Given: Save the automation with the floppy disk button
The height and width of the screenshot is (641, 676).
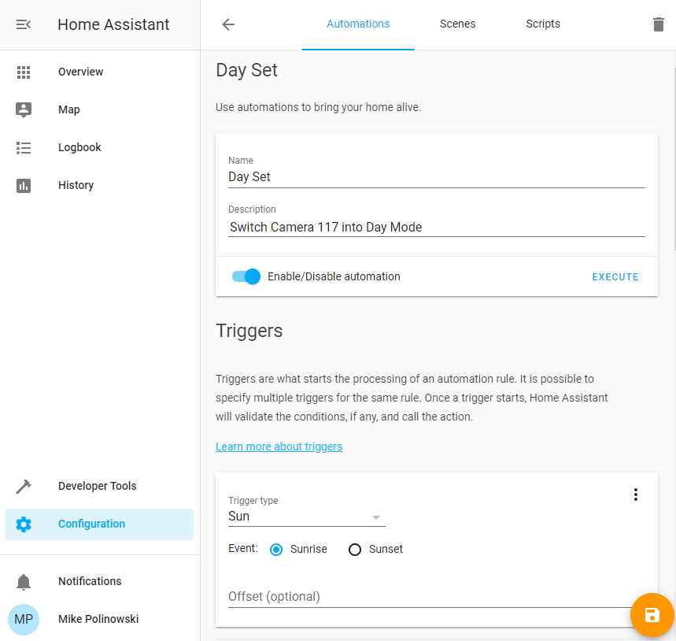Looking at the screenshot, I should 652,615.
